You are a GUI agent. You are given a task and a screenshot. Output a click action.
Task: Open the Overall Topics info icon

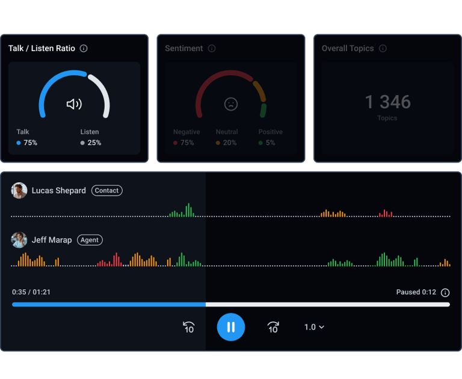383,48
